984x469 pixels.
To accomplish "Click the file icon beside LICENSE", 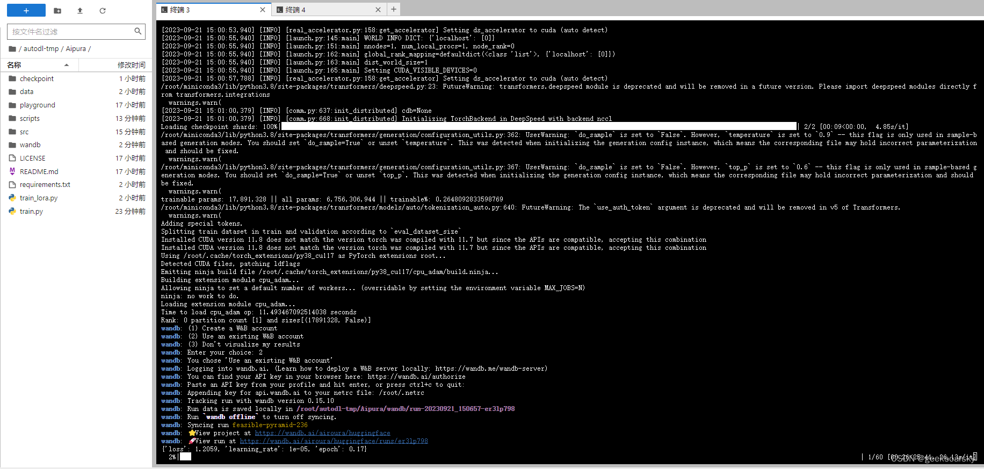I will (12, 158).
